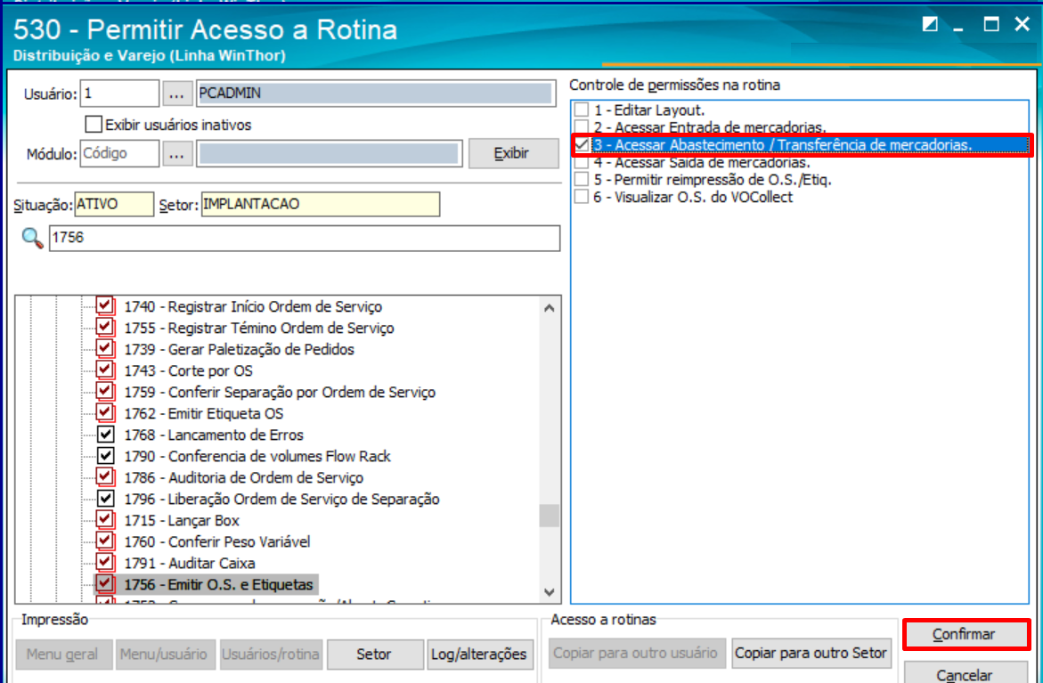Select 1740 - Registrar Início Ordem de Serviço
Viewport: 1043px width, 683px height.
pyautogui.click(x=253, y=306)
